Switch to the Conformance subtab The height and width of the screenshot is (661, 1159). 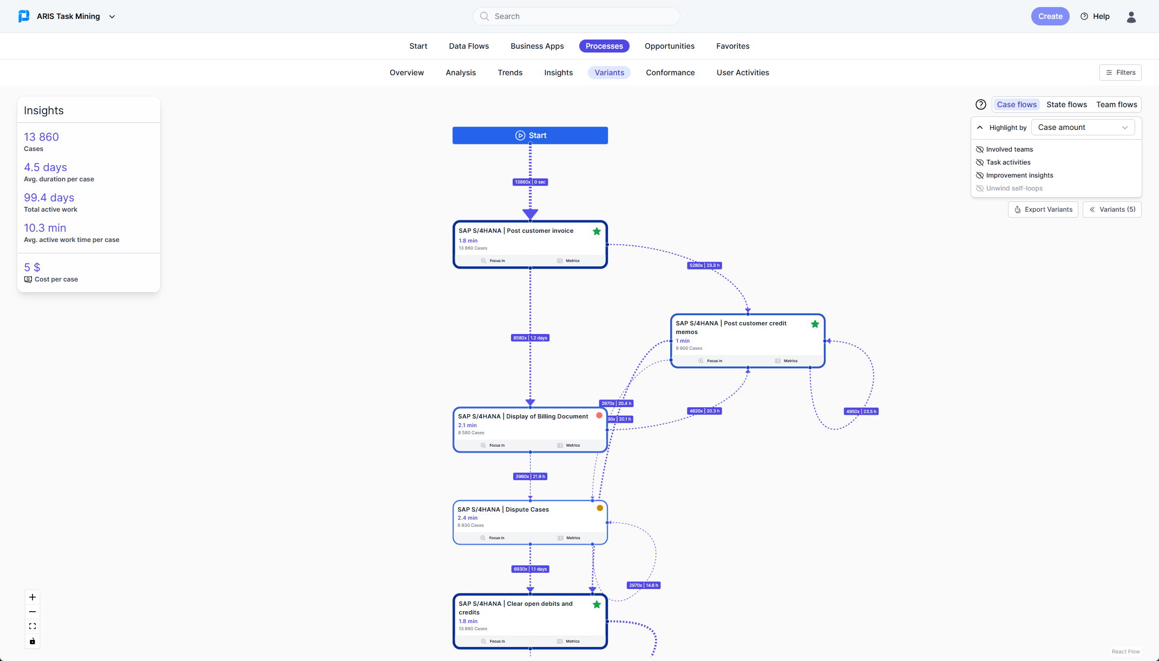tap(670, 73)
